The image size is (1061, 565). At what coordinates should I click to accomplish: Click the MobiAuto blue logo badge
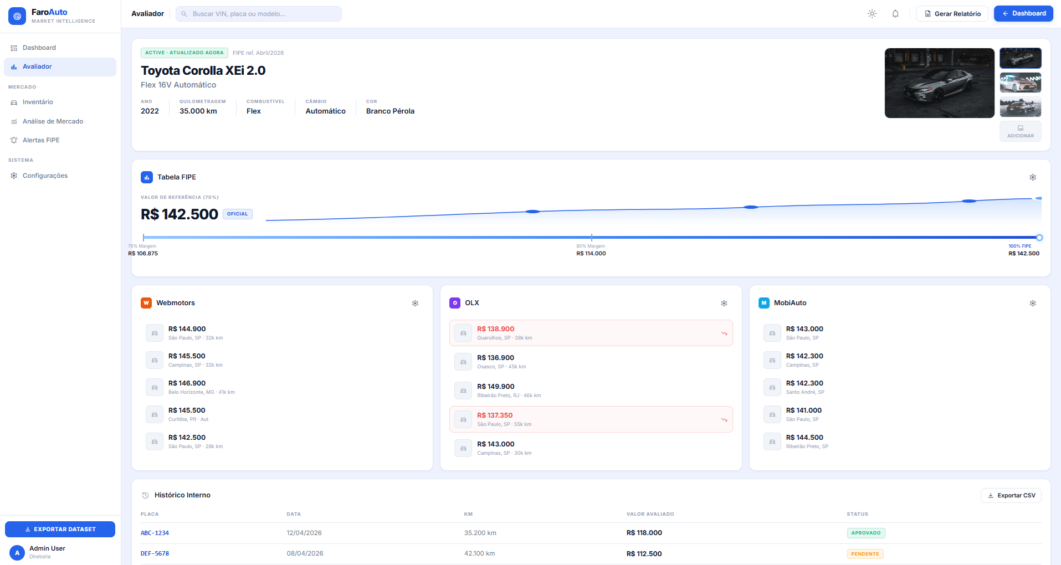(x=764, y=303)
